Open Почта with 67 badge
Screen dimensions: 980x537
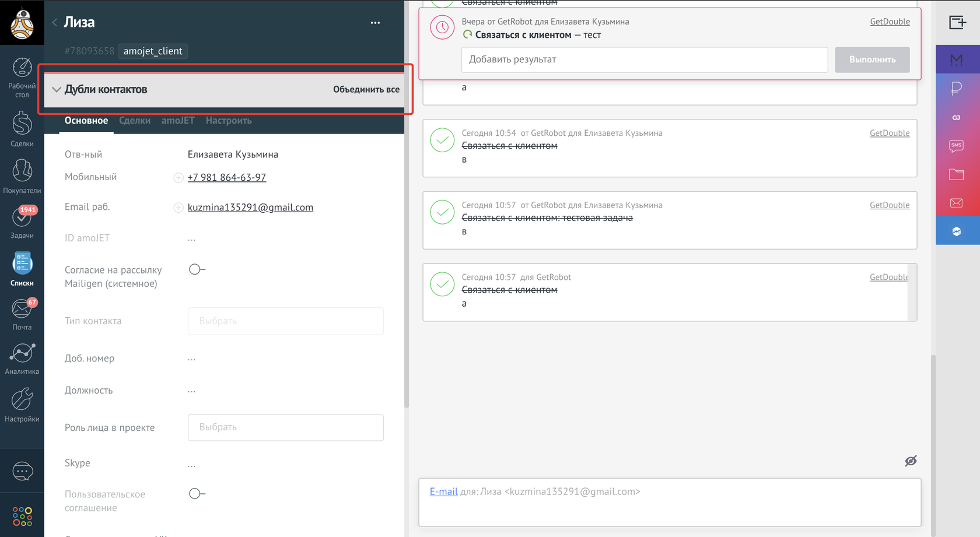coord(22,314)
